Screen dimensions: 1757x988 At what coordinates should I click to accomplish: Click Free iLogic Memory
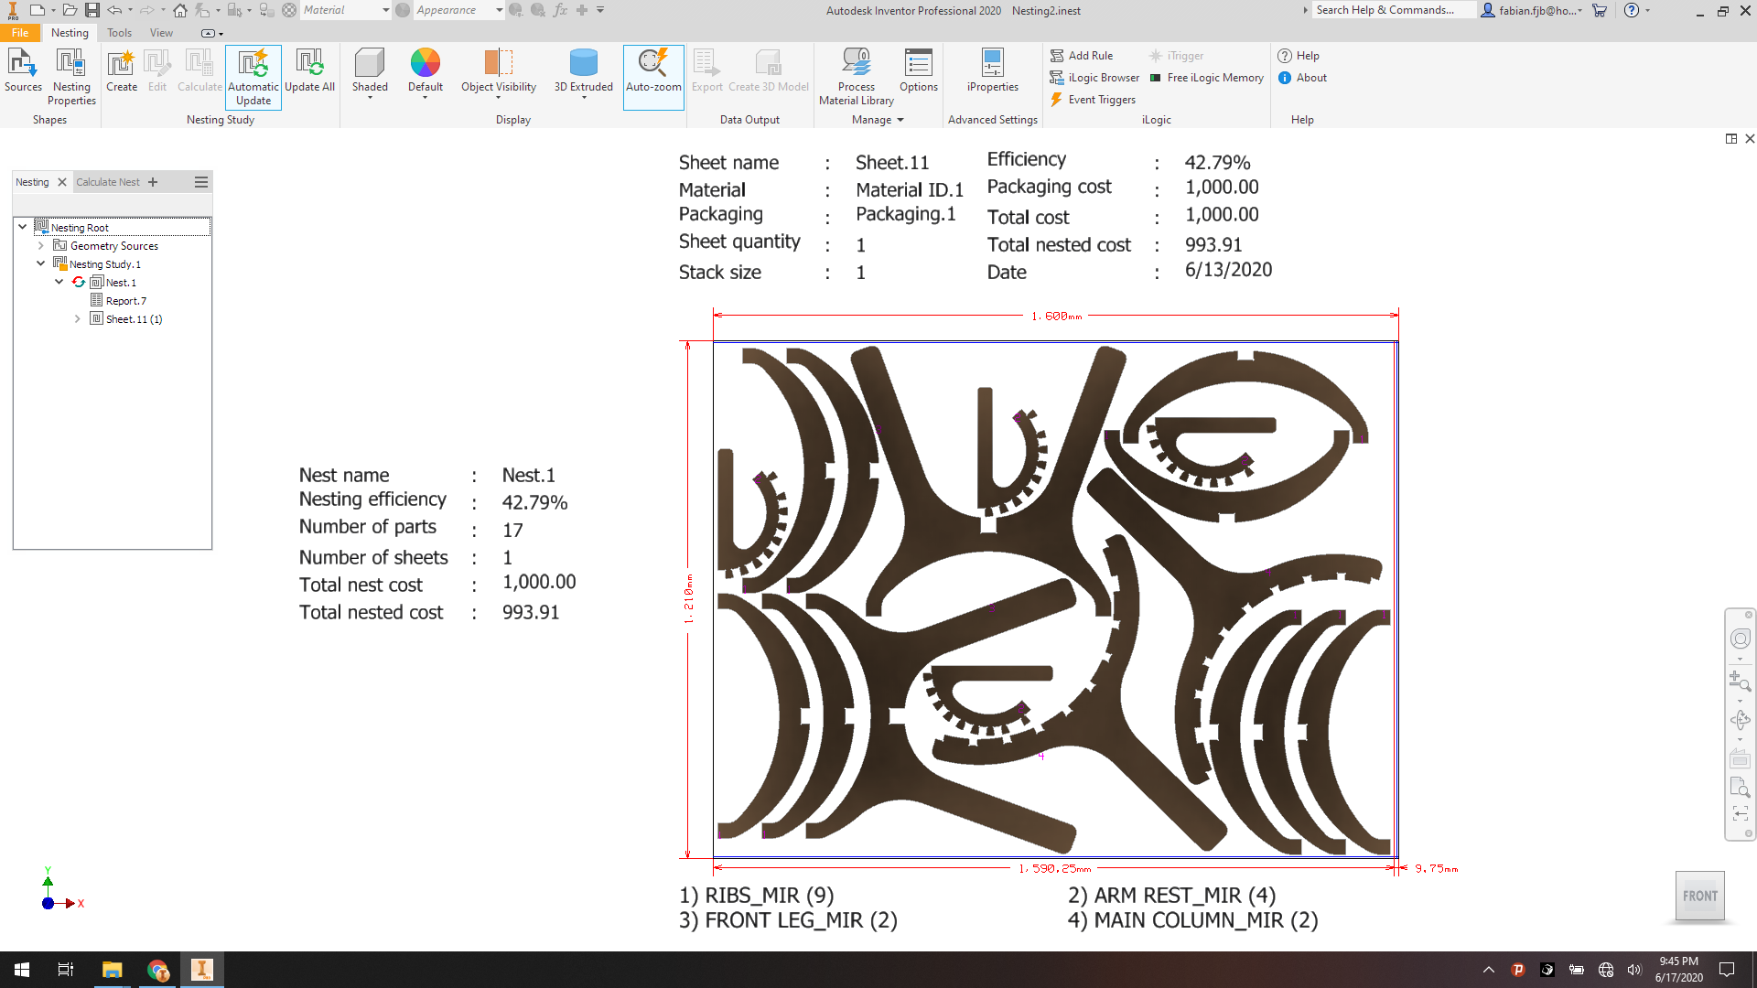(1207, 78)
